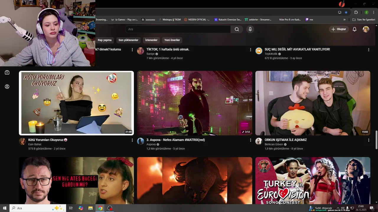The image size is (378, 212).
Task: Expand the bookmarks overflow chevron
Action: pyautogui.click(x=344, y=20)
